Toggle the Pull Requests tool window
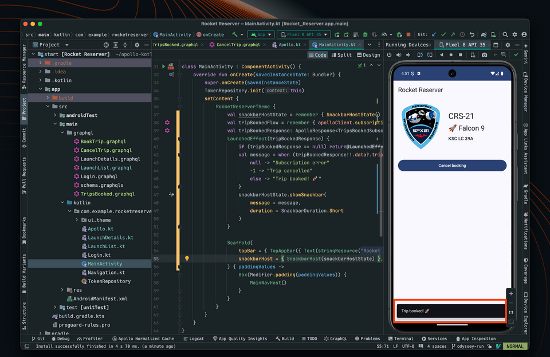 click(x=24, y=175)
